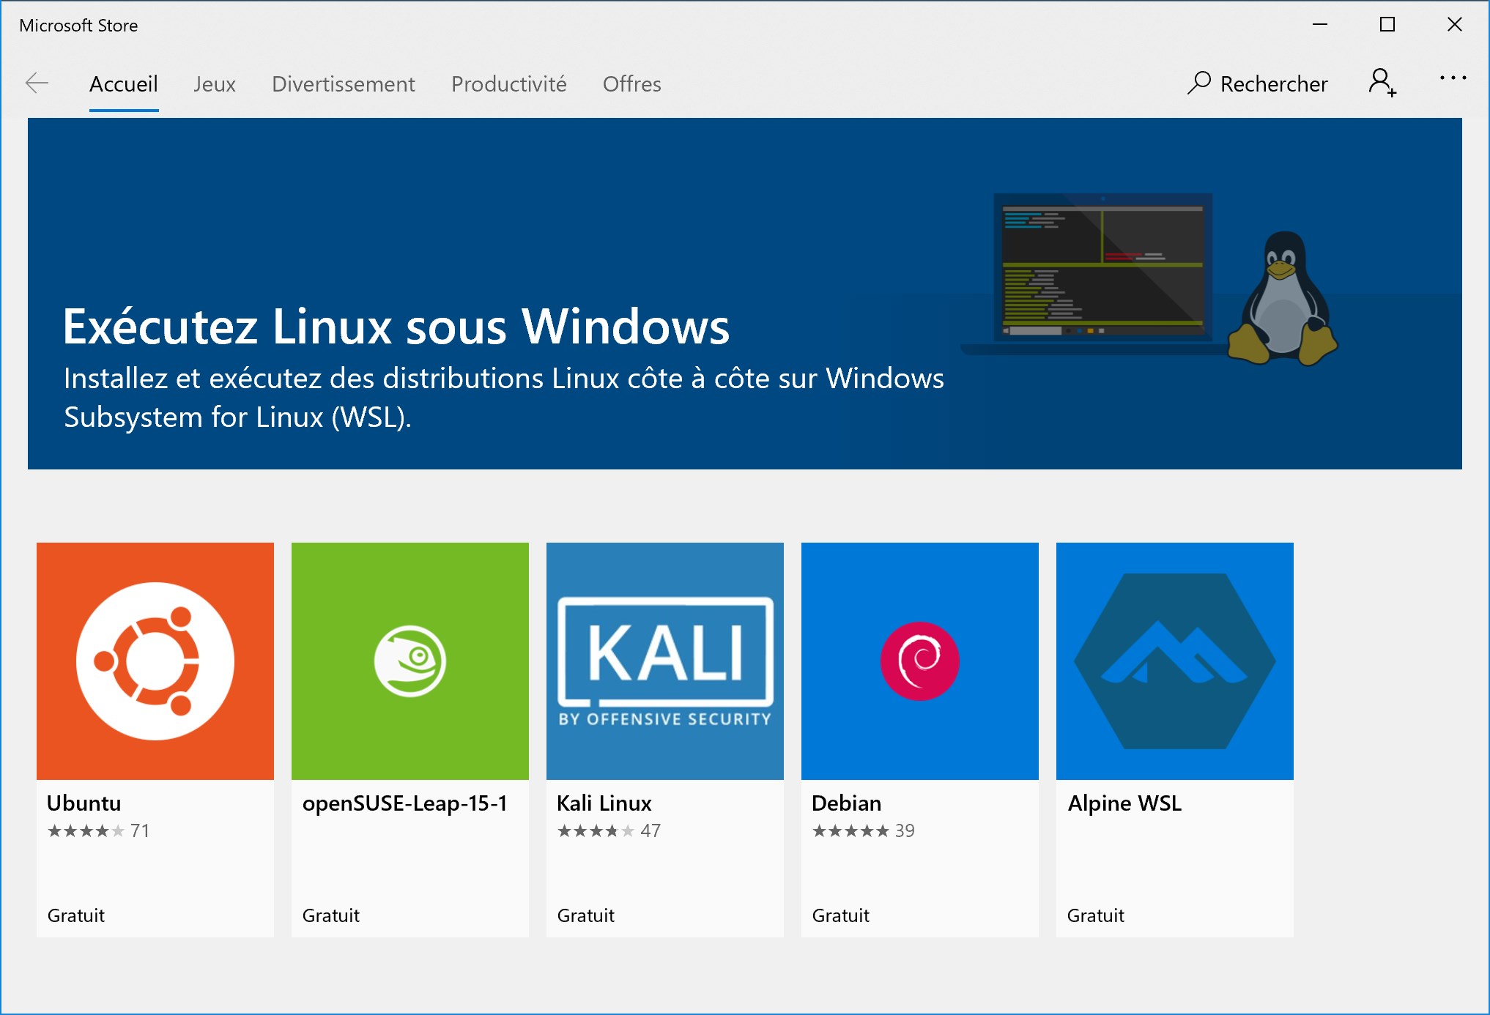This screenshot has height=1015, width=1490.
Task: Click the Rechercher search label
Action: 1274,84
